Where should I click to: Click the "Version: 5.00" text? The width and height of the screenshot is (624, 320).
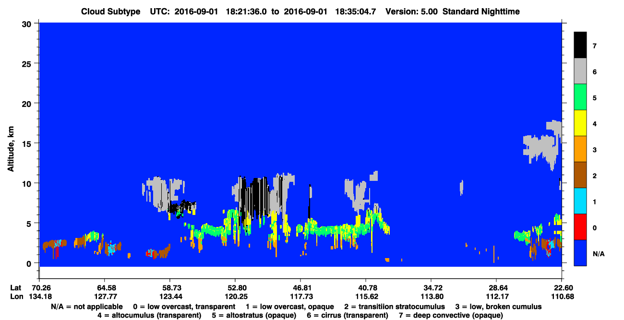point(411,11)
